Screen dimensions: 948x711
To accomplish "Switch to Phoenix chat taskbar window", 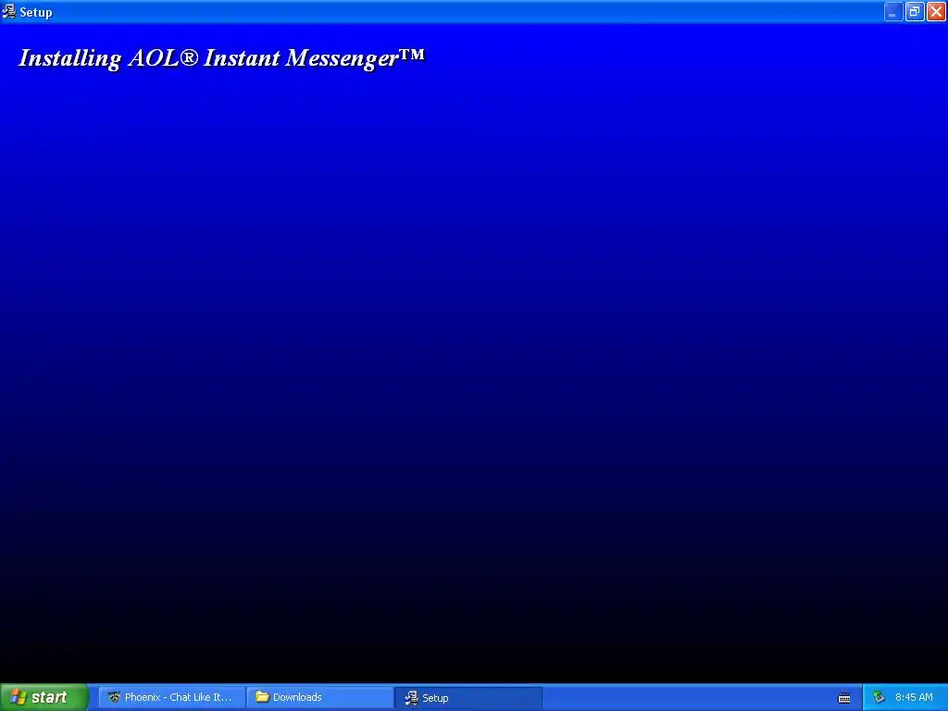I will click(x=172, y=697).
